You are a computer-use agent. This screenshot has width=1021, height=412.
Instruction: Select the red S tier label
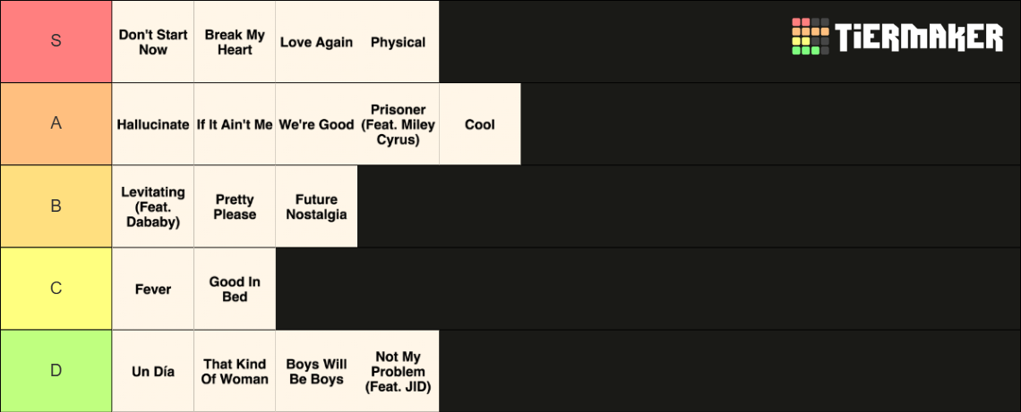click(56, 41)
